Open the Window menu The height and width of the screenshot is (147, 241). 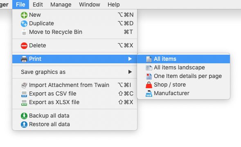pos(90,4)
